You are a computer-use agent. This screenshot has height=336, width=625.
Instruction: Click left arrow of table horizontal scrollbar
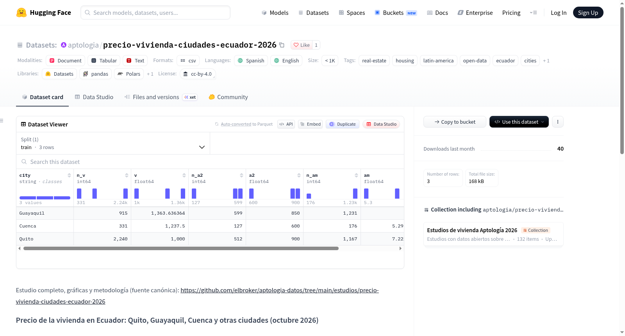coord(20,248)
